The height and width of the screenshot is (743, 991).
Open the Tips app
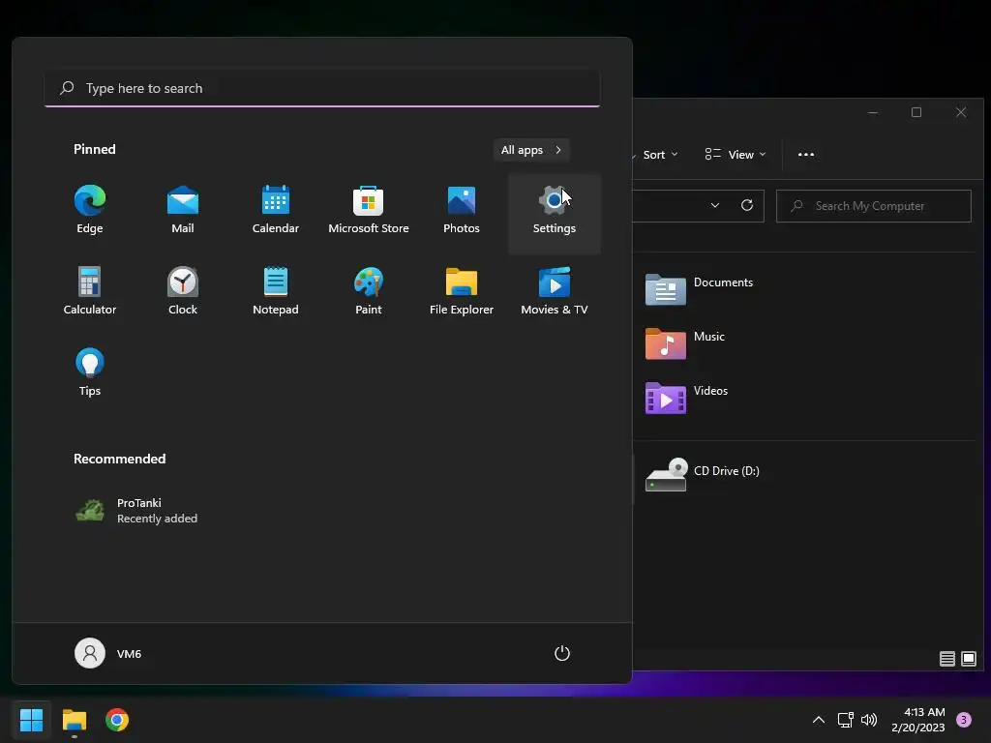(x=90, y=372)
